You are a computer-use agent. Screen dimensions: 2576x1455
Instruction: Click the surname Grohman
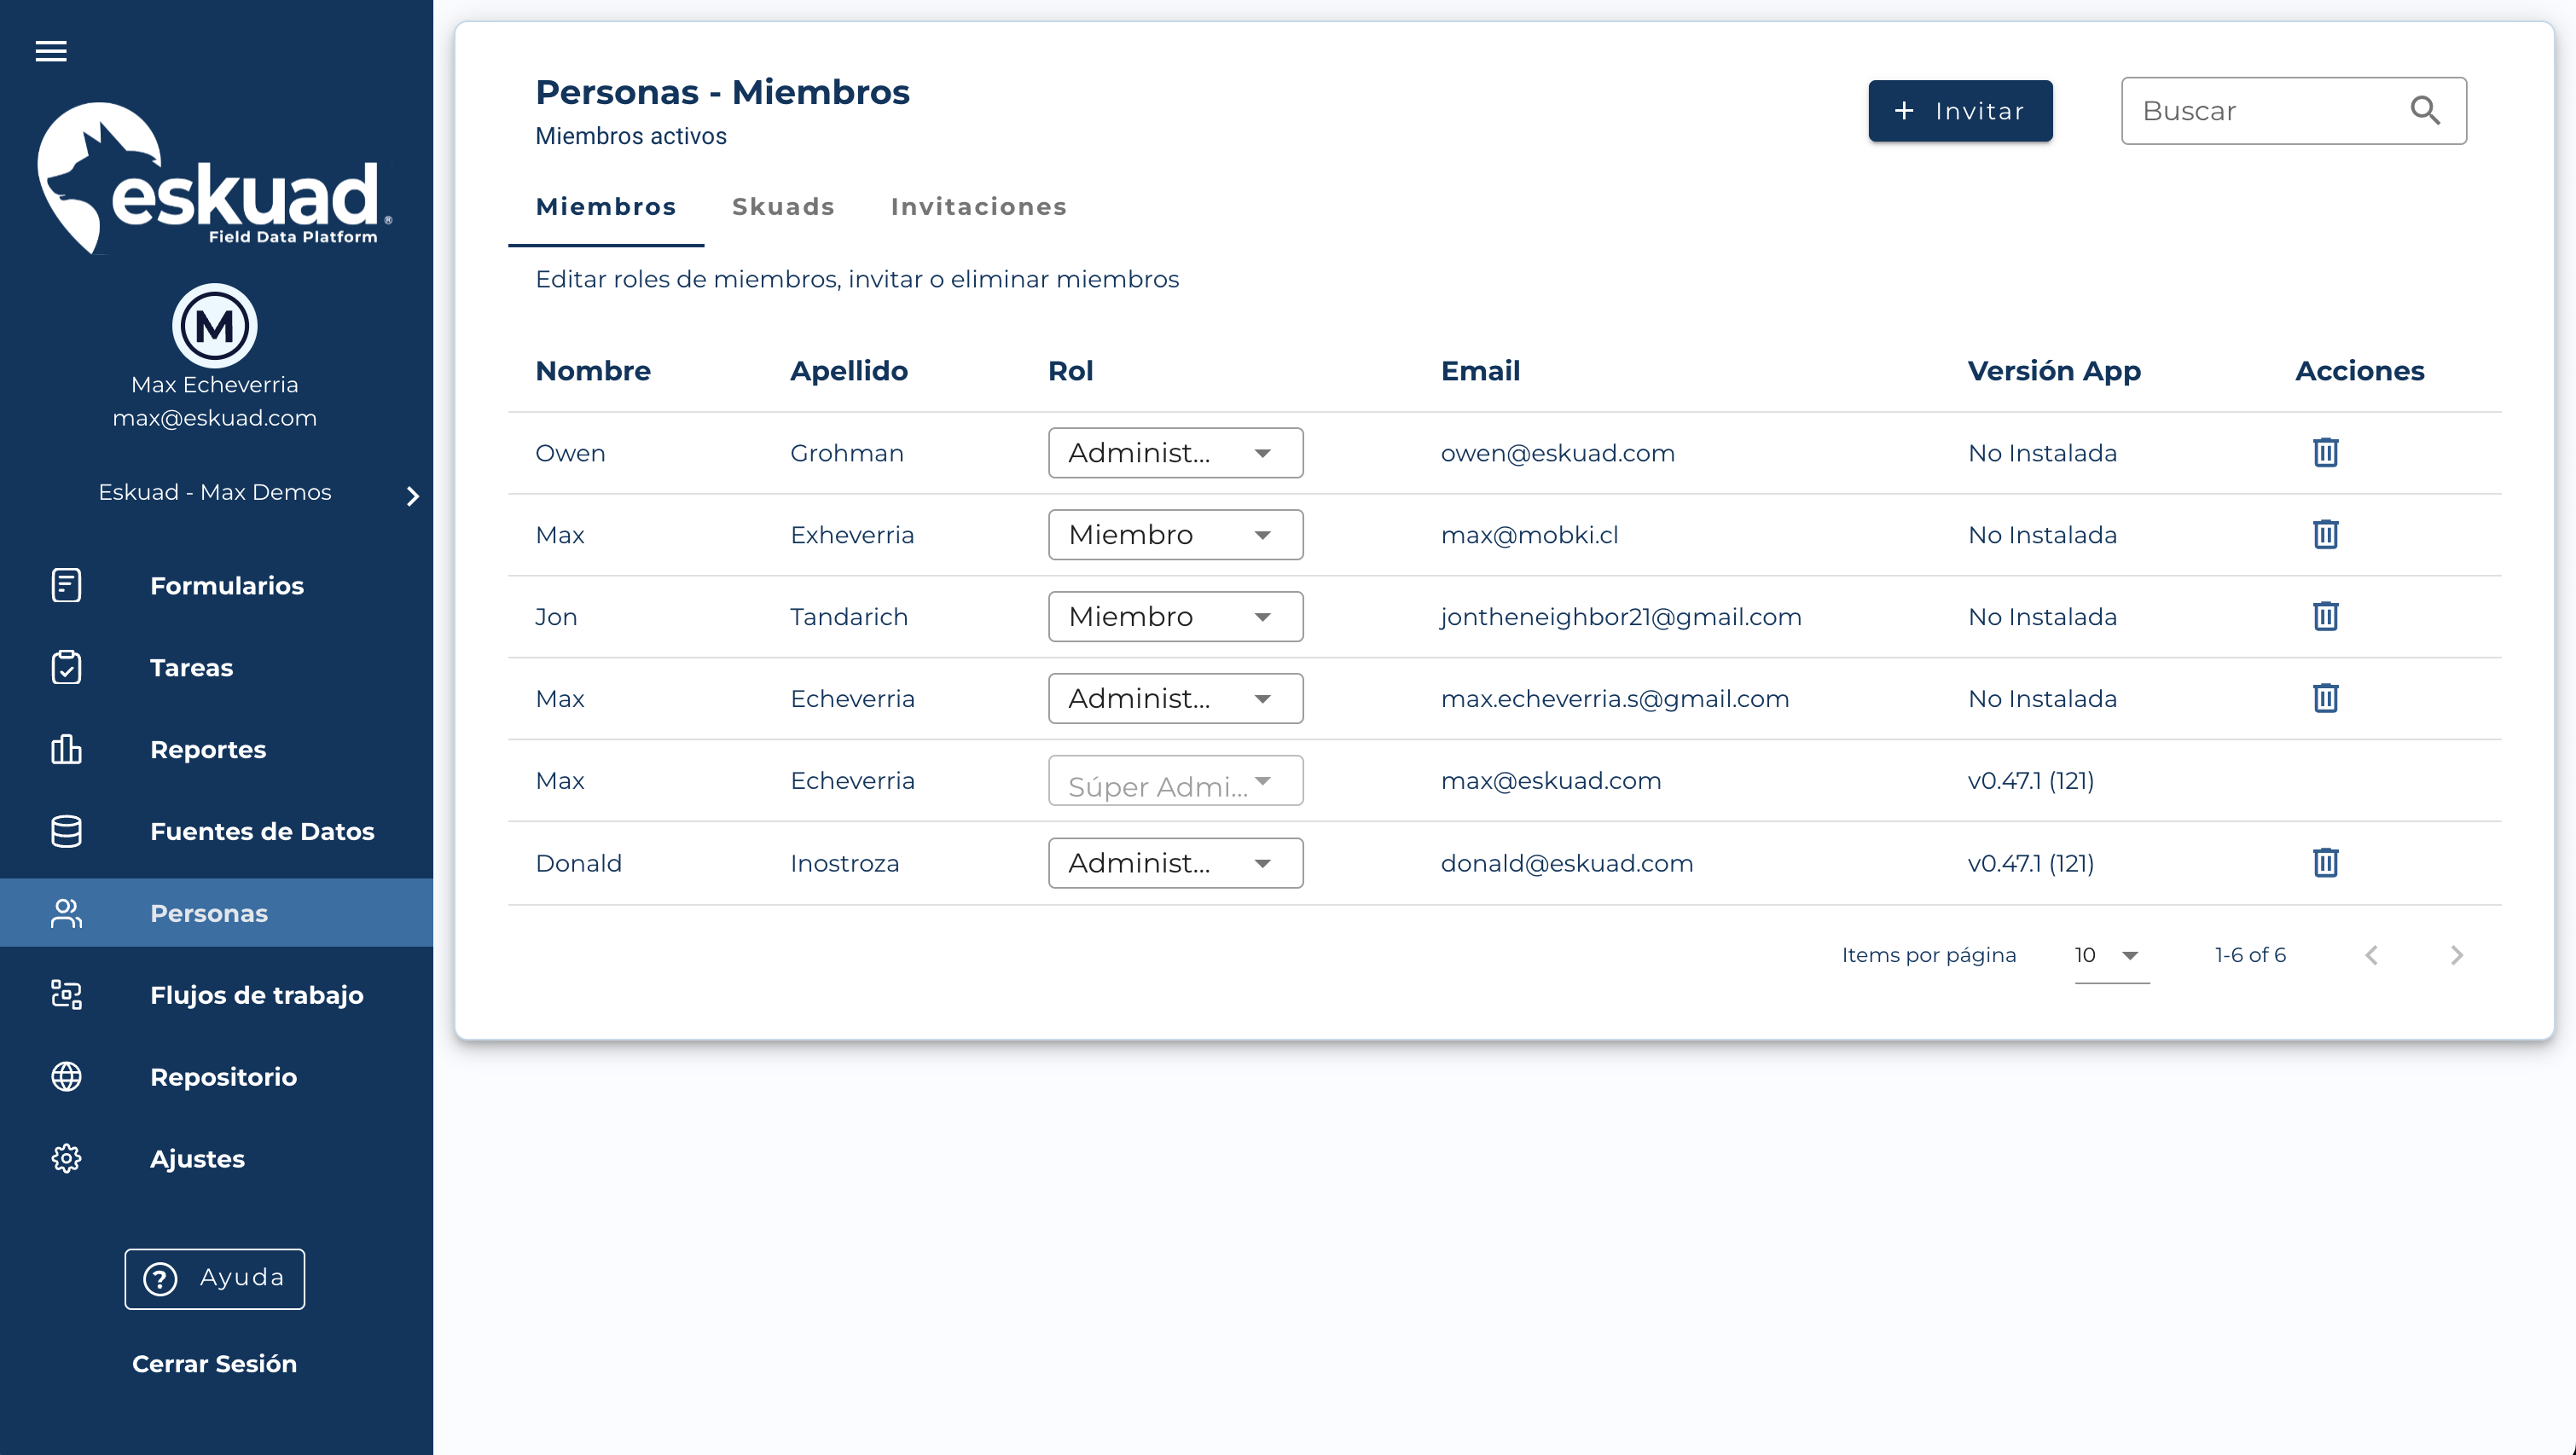pos(847,453)
